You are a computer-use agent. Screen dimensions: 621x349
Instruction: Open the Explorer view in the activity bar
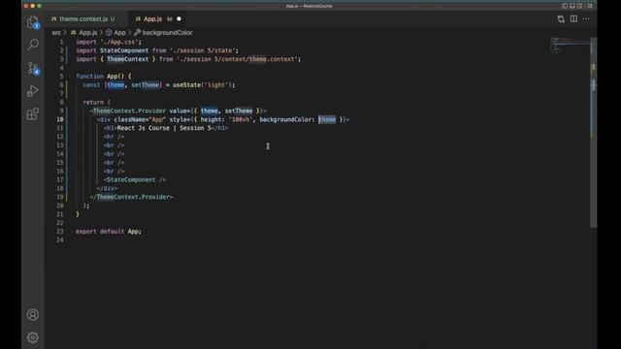[x=33, y=22]
